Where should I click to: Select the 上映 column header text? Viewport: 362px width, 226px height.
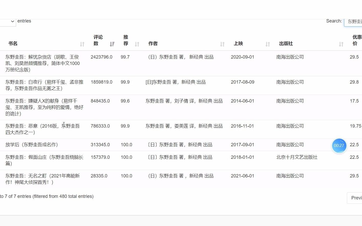(238, 43)
